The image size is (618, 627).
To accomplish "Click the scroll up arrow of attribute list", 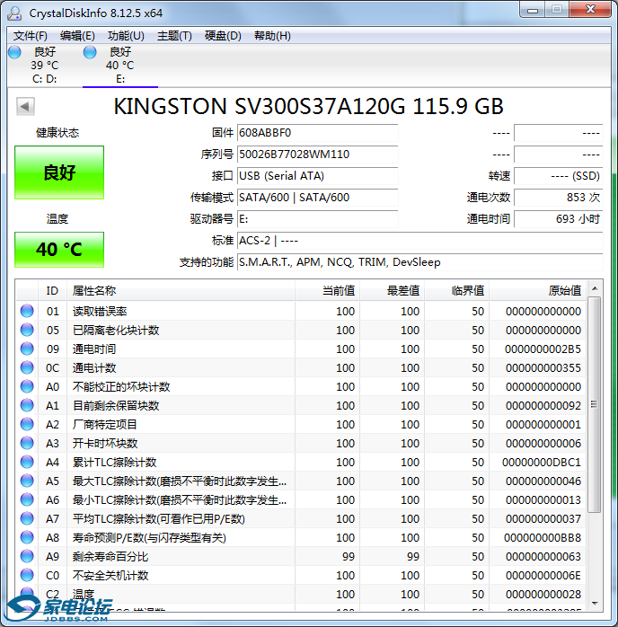I will click(595, 288).
